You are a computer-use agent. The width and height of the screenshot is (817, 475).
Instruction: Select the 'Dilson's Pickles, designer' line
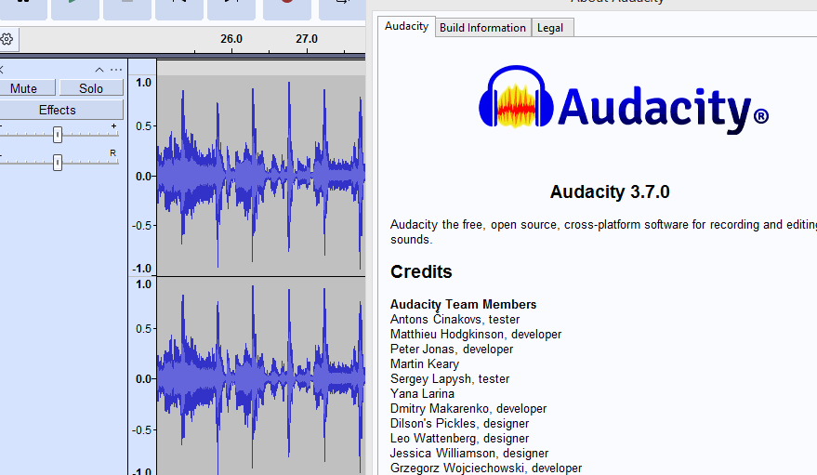pyautogui.click(x=459, y=423)
